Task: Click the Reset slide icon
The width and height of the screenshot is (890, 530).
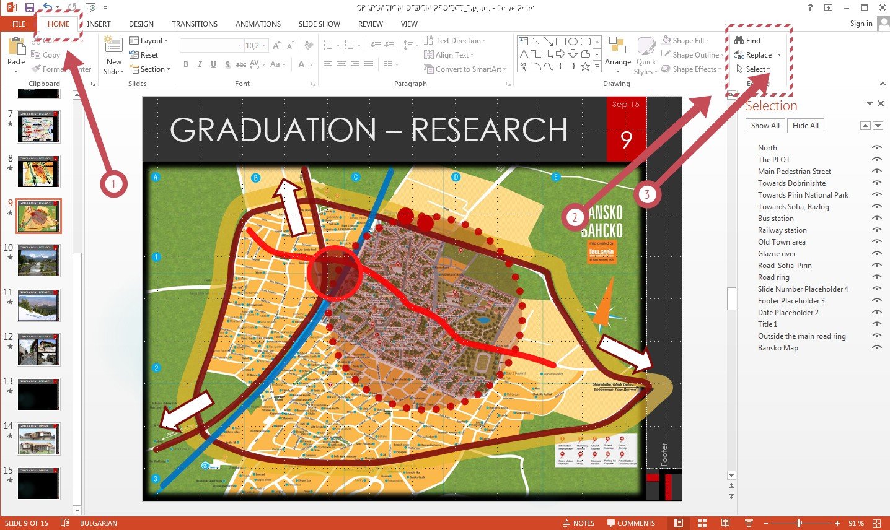Action: click(x=144, y=55)
